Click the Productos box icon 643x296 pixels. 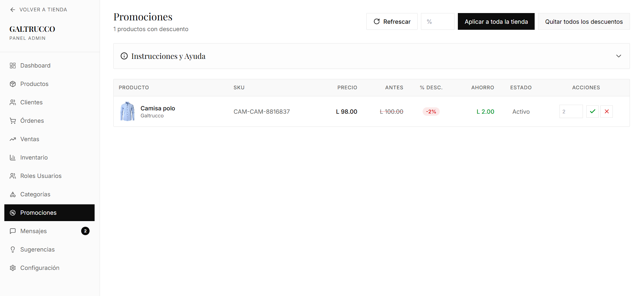pos(13,84)
